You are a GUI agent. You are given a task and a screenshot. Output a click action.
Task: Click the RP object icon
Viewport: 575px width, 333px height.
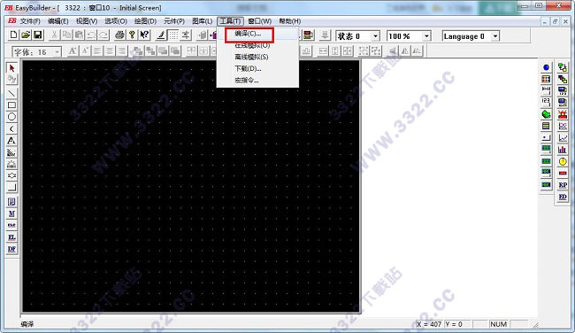(x=563, y=185)
